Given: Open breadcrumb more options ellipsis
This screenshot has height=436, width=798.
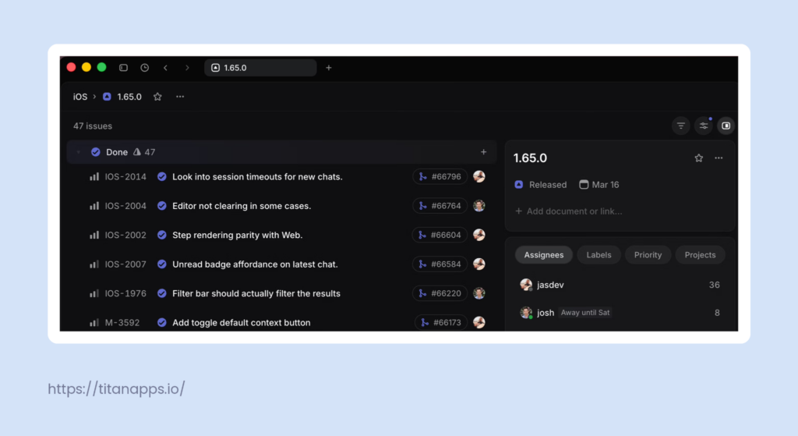Looking at the screenshot, I should (180, 97).
